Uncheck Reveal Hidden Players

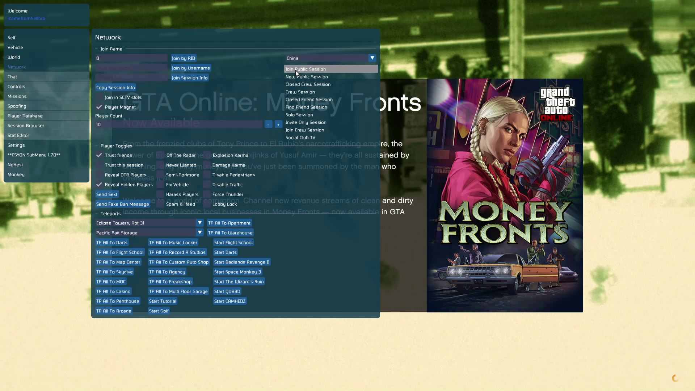99,185
